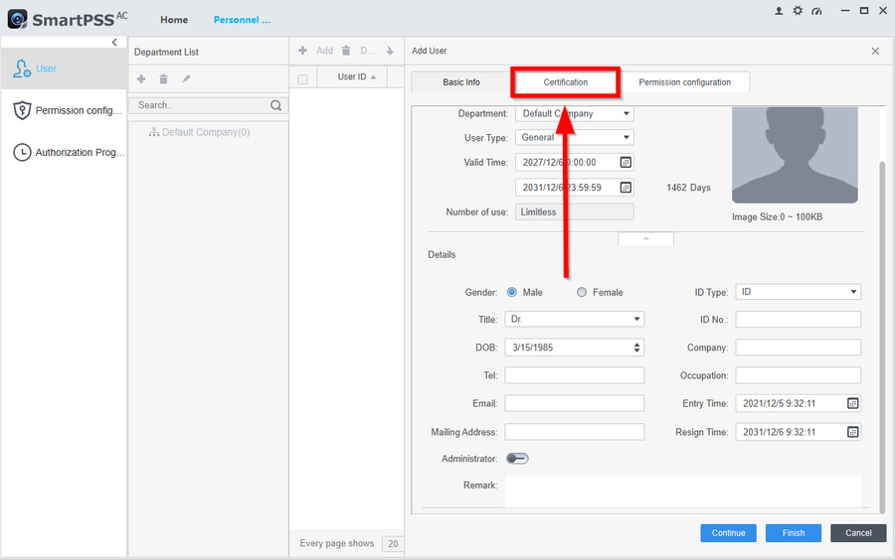895x559 pixels.
Task: Check the select-all box beside User ID
Action: click(x=303, y=78)
